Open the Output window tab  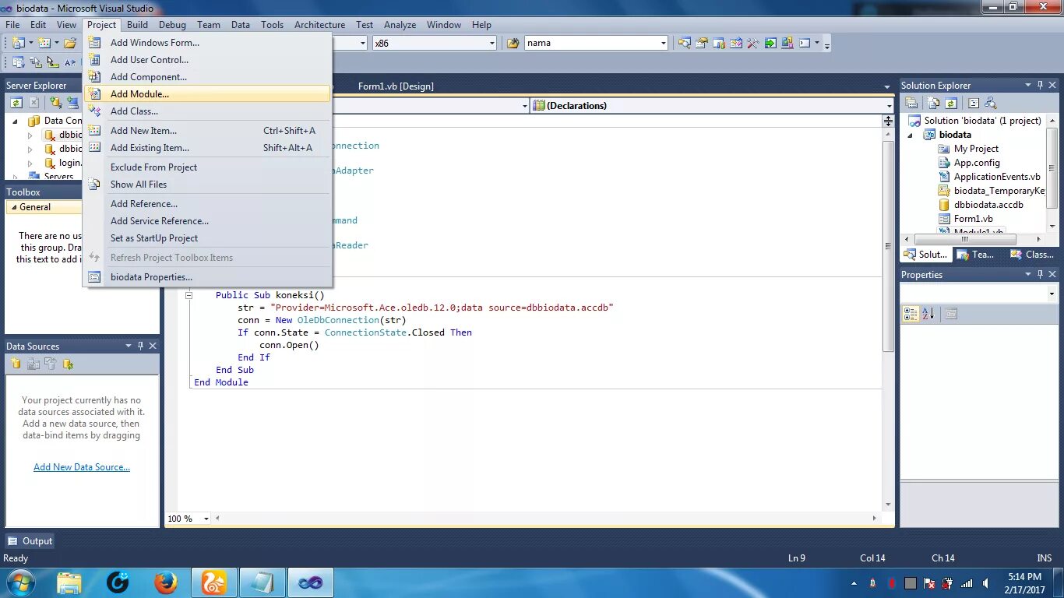click(30, 541)
